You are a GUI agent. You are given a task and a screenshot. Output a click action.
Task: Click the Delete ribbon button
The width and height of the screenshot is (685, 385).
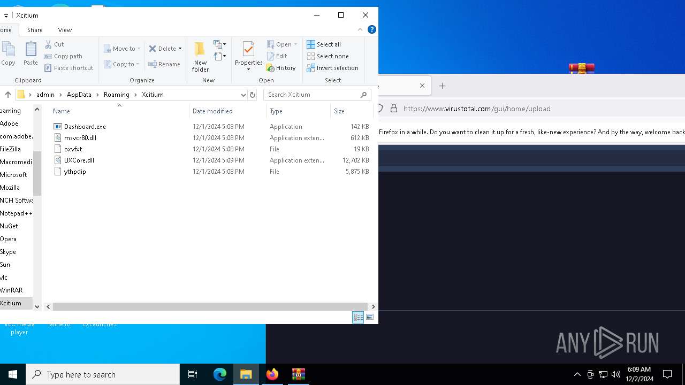click(x=163, y=49)
